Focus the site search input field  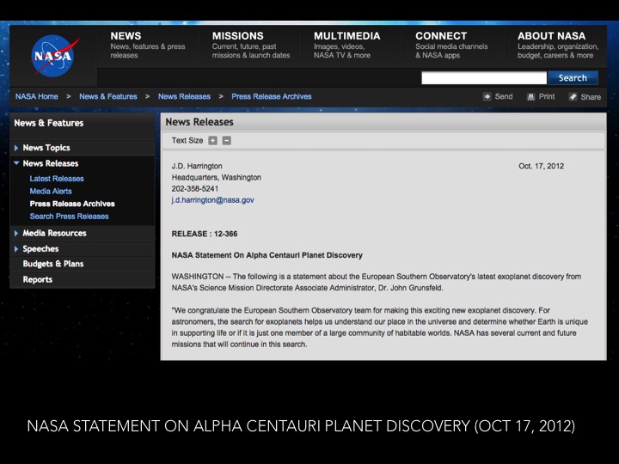click(x=484, y=78)
